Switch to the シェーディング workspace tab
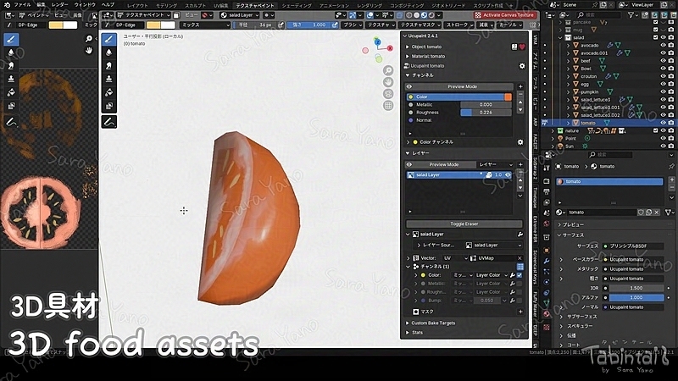 (x=297, y=6)
